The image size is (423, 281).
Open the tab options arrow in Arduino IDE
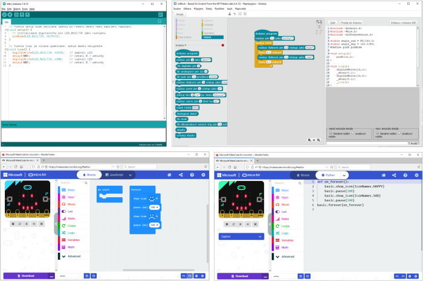160,21
